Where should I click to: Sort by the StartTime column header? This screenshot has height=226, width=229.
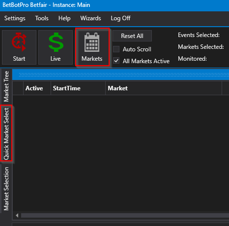[78, 88]
